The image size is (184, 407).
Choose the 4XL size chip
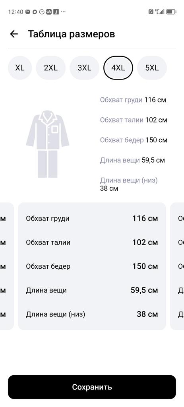coord(118,68)
